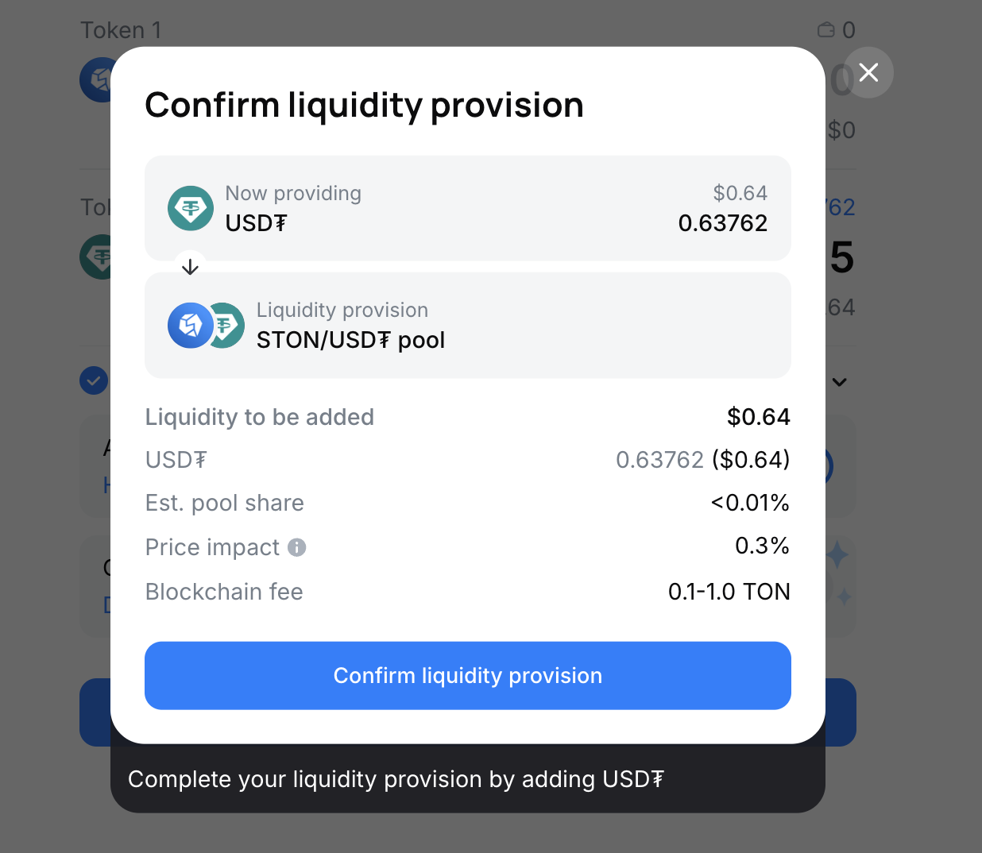
Task: Expand the chevron at the dialog's right edge
Action: [840, 382]
